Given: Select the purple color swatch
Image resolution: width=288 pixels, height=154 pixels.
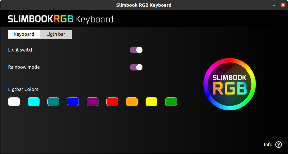Looking at the screenshot, I should 92,102.
